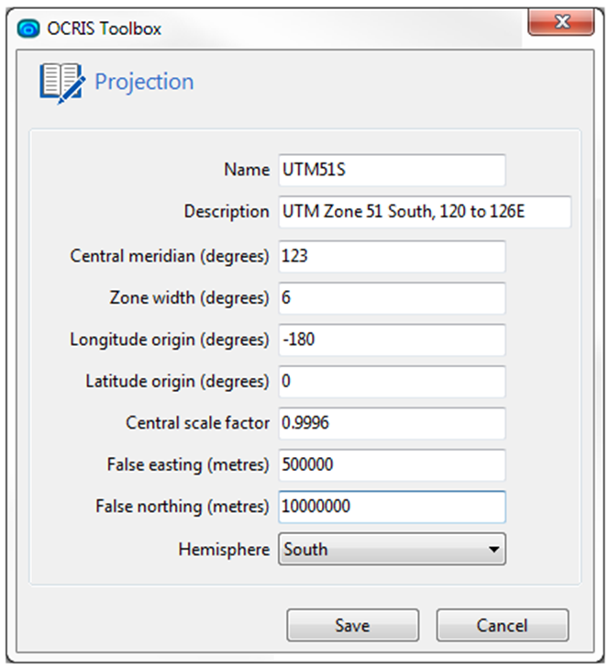Click the Hemisphere field label
The image size is (609, 669).
click(224, 549)
